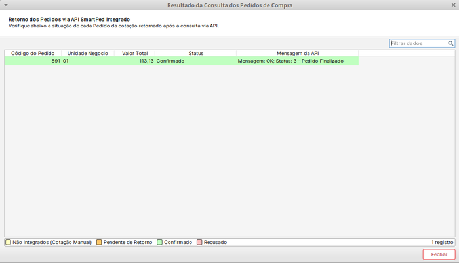The image size is (459, 263).
Task: Click the 113,13 total value cell
Action: (x=134, y=61)
